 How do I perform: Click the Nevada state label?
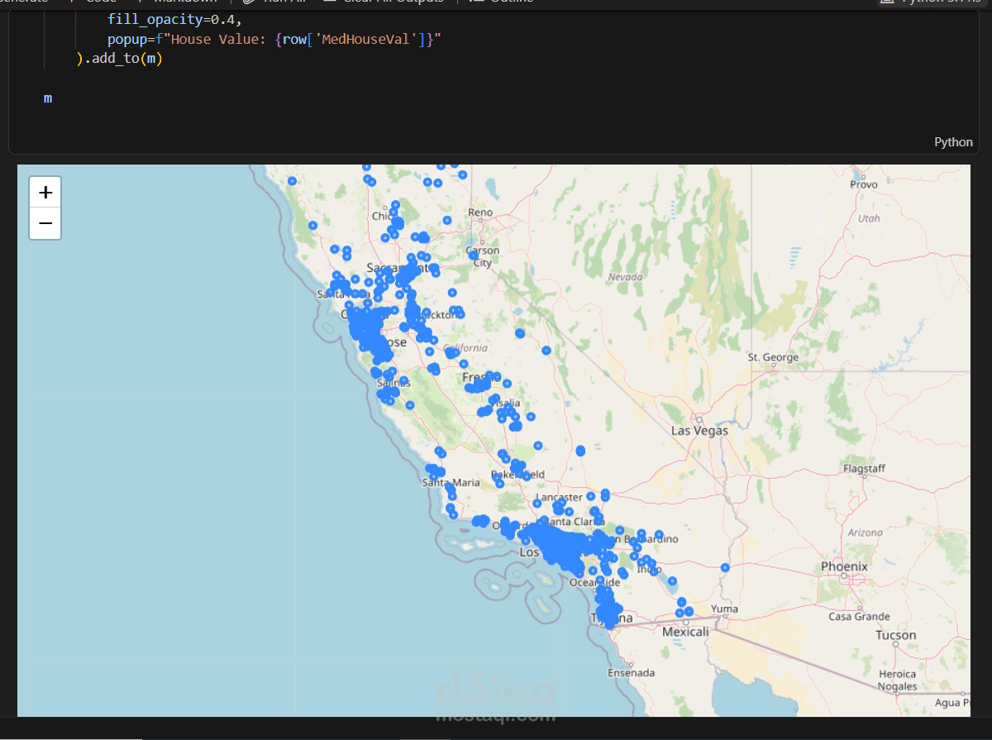point(625,277)
